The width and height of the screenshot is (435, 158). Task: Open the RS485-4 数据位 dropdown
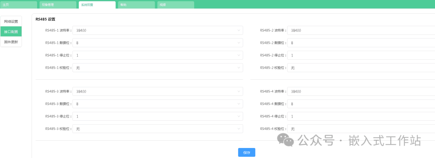(361, 104)
